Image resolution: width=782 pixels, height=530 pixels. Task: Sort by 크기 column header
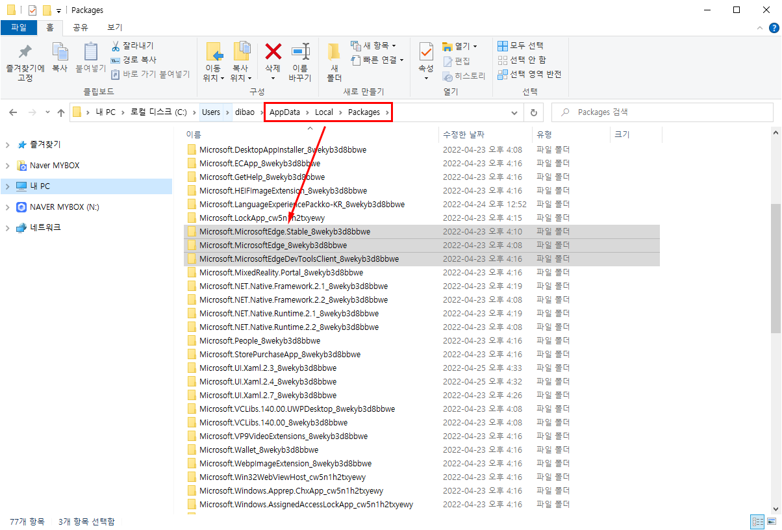coord(636,134)
